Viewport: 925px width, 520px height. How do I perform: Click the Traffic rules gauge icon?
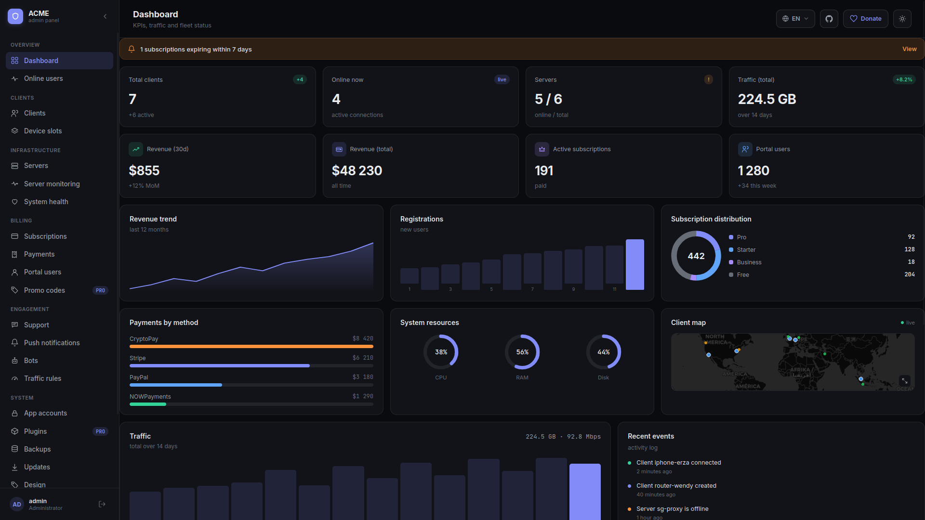pos(14,378)
